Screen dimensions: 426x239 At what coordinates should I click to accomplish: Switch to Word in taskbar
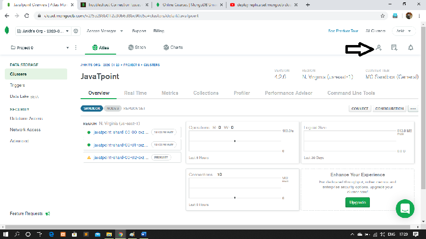[x=144, y=234]
